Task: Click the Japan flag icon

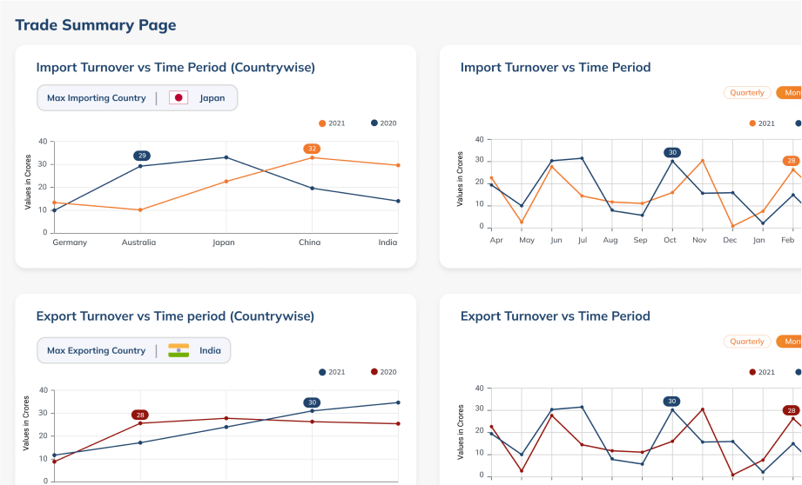Action: coord(179,98)
